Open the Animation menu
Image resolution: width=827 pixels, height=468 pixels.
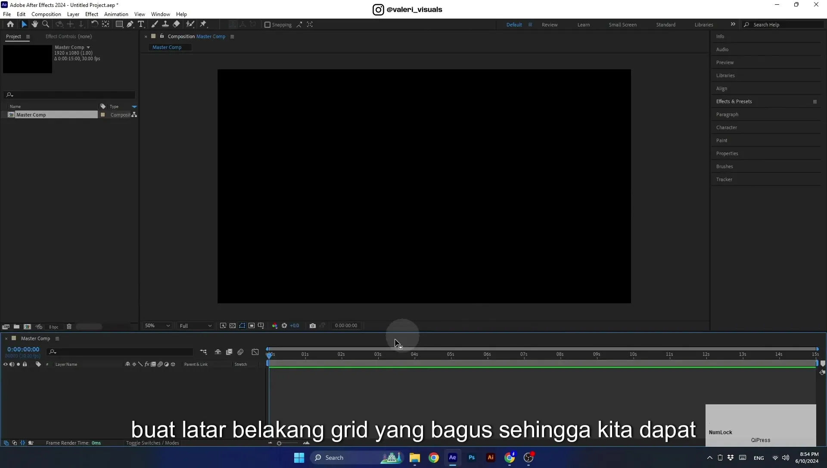pos(116,14)
